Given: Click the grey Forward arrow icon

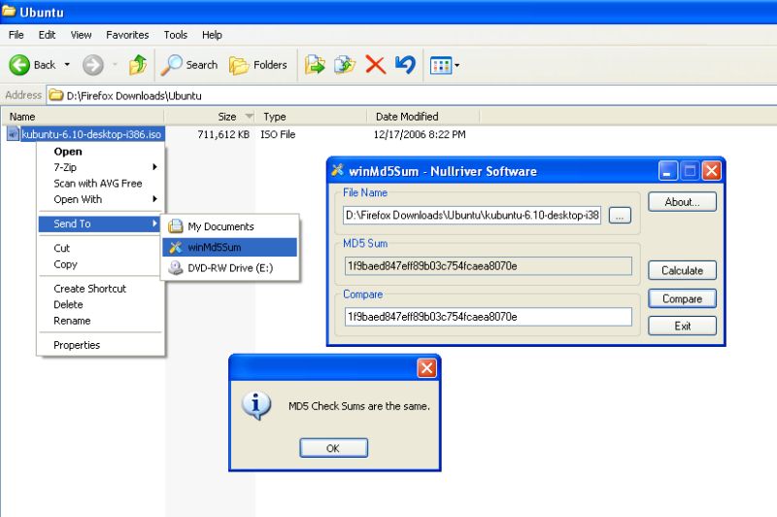Looking at the screenshot, I should pos(92,65).
